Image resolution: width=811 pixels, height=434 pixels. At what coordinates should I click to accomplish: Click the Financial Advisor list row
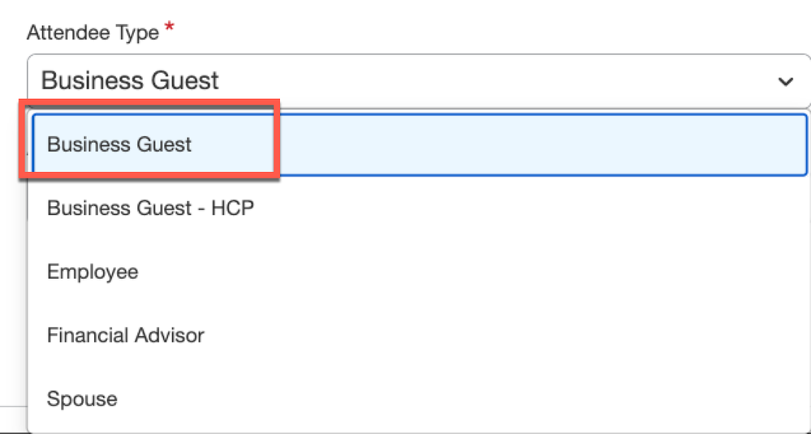click(x=420, y=336)
